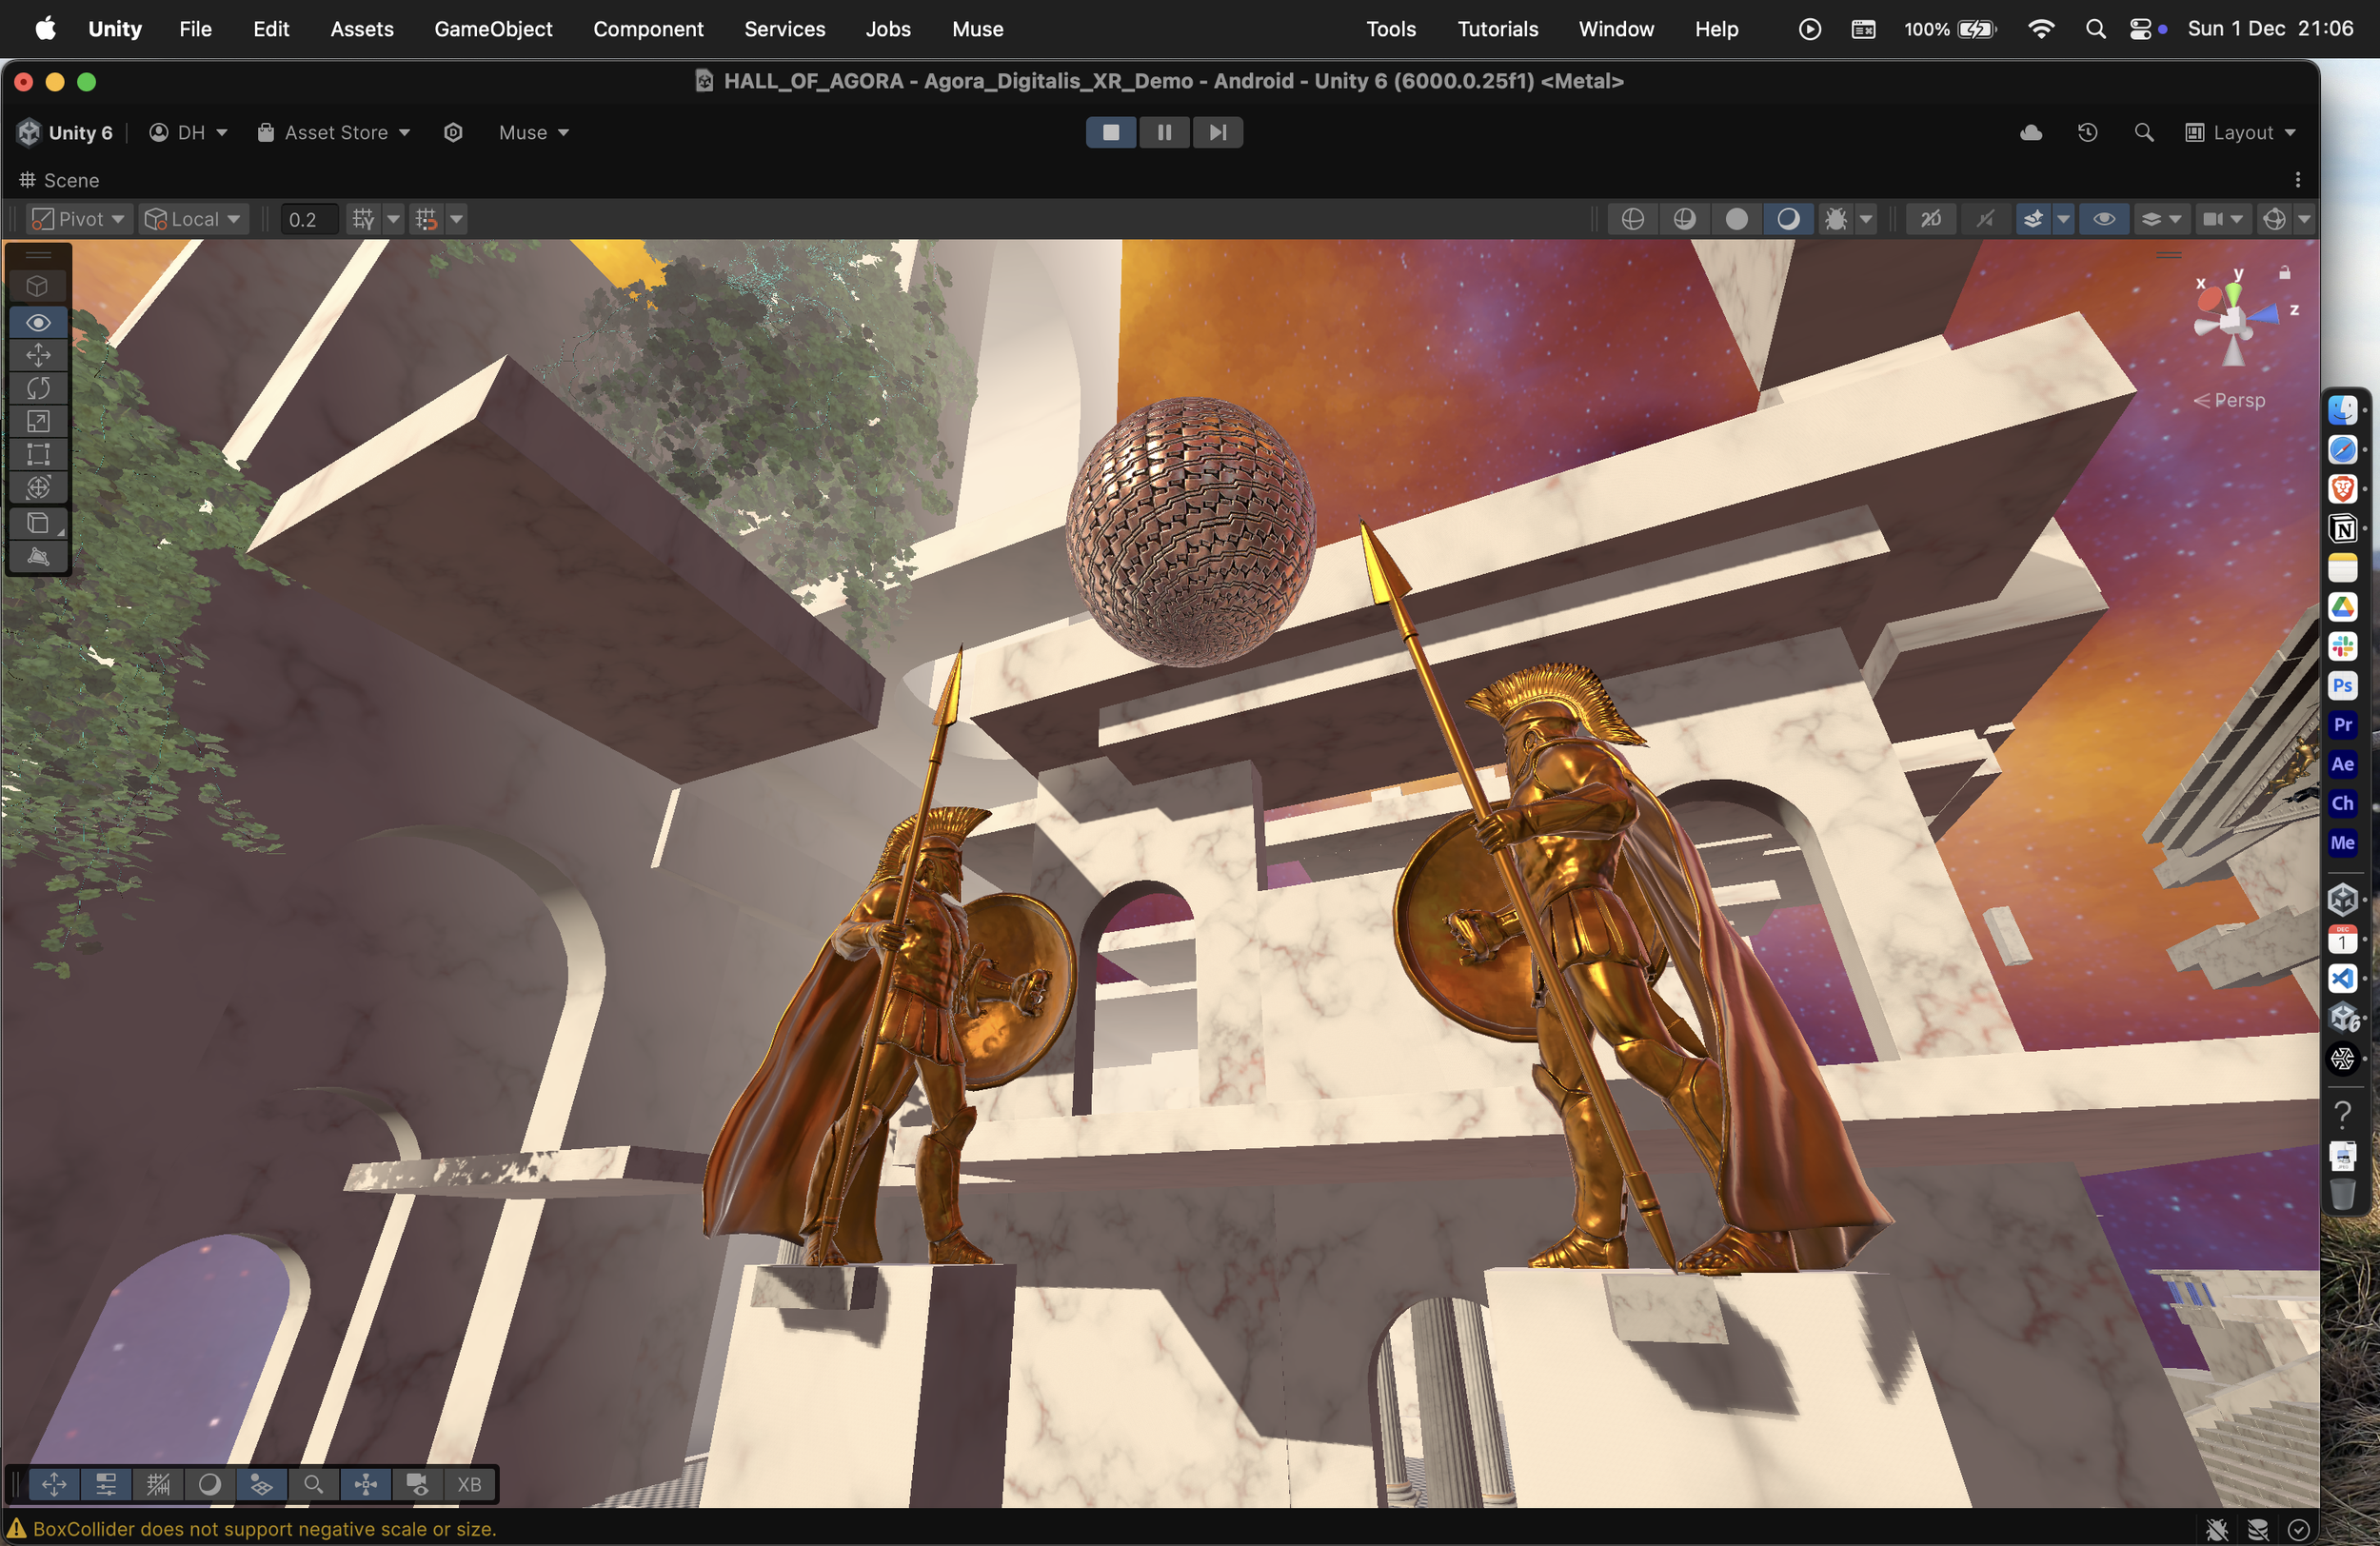Click the cloud services icon
This screenshot has width=2380, height=1546.
pos(2030,133)
